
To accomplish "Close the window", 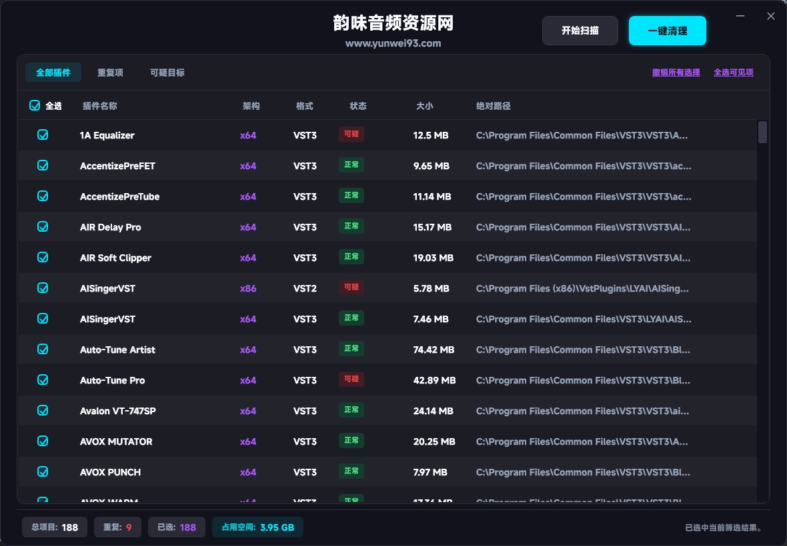I will pyautogui.click(x=771, y=16).
